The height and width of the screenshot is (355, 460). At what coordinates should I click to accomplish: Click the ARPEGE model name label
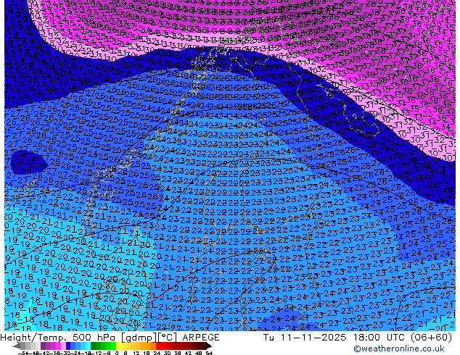(x=201, y=338)
